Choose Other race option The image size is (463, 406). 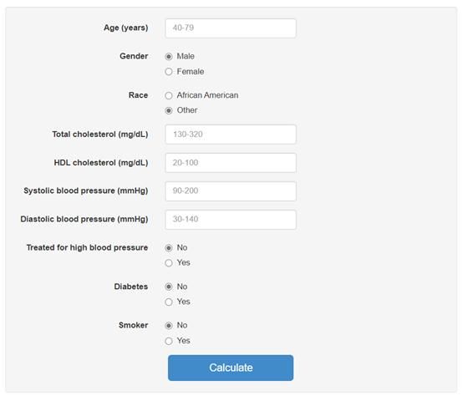tap(169, 110)
